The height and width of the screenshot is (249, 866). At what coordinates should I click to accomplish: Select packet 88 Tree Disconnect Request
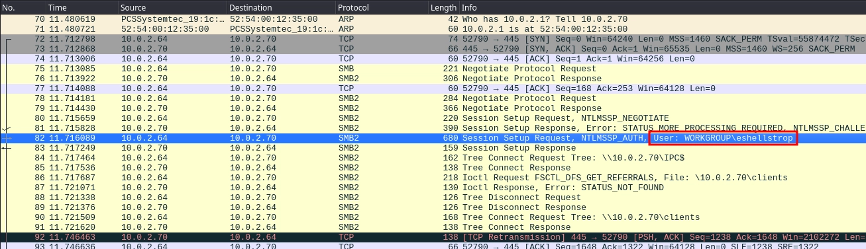point(433,197)
